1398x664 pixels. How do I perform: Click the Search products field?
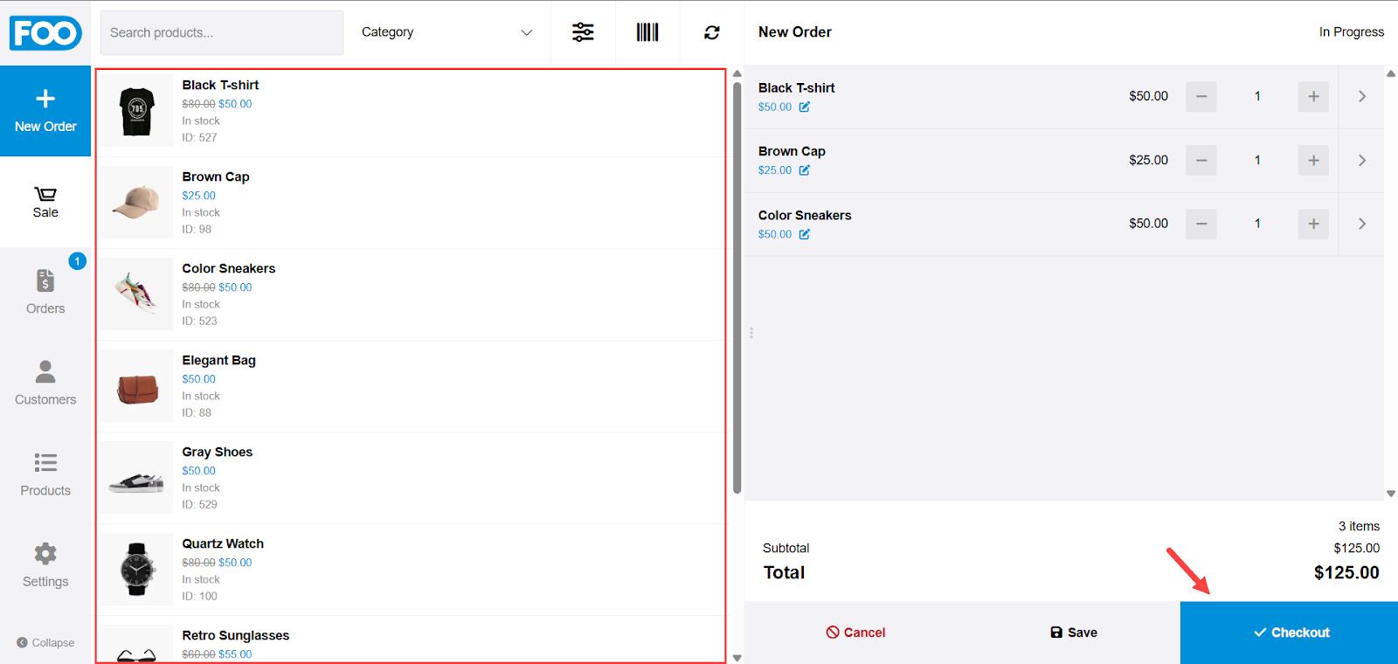coord(222,32)
